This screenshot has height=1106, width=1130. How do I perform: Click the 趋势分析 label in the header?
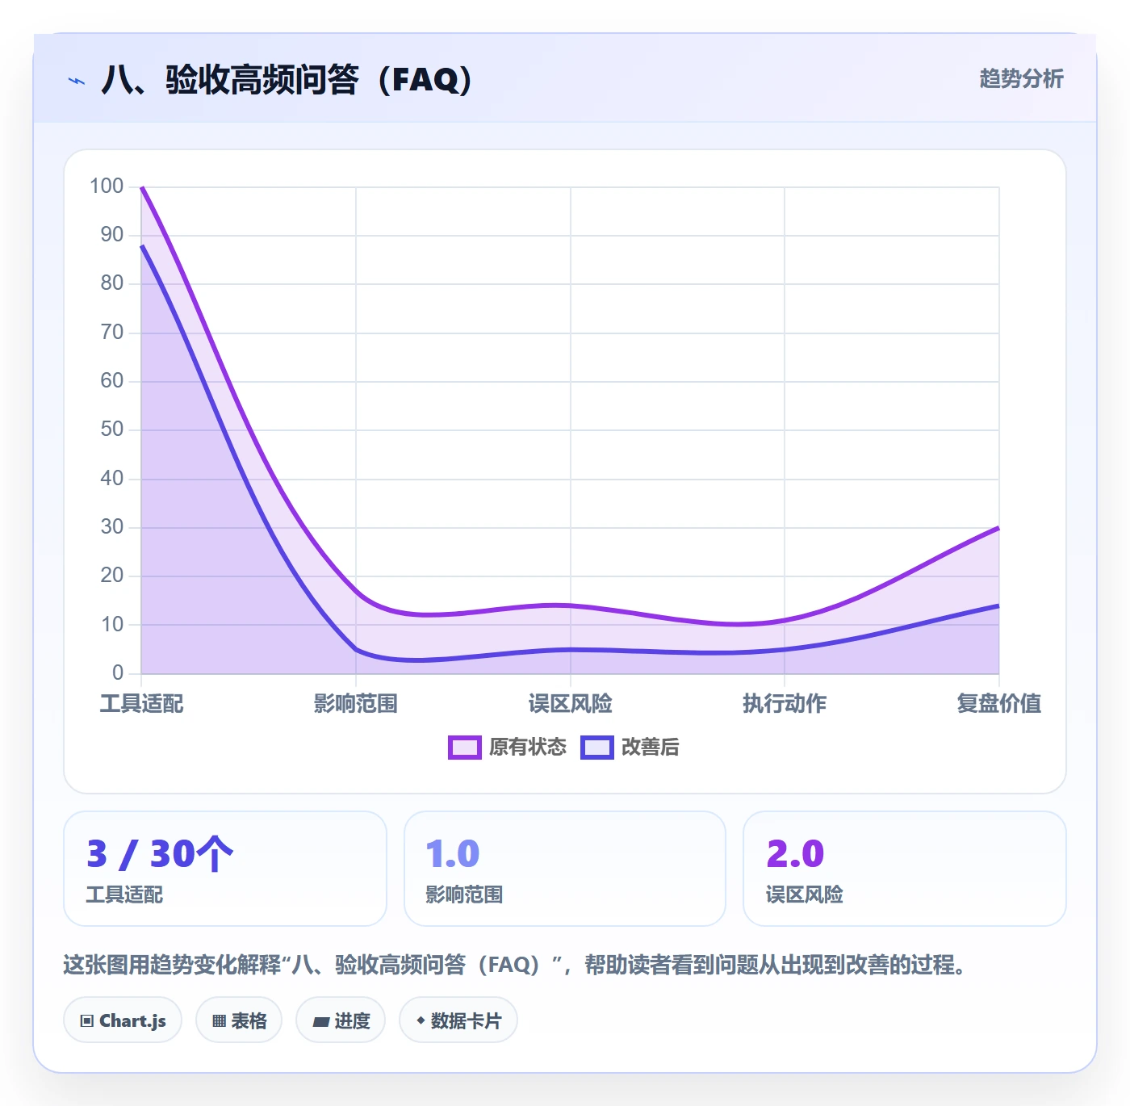click(x=1021, y=78)
